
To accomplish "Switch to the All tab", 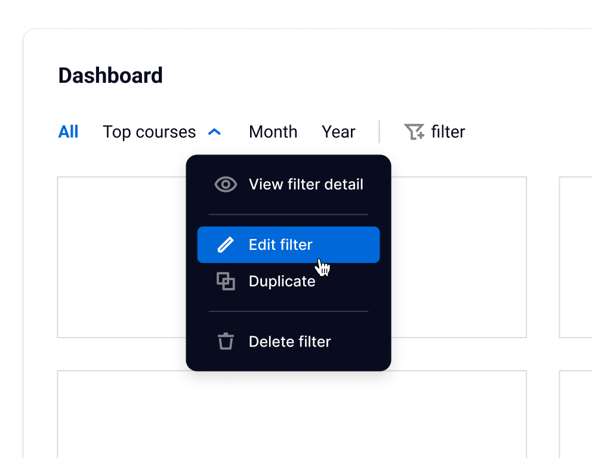I will tap(68, 132).
